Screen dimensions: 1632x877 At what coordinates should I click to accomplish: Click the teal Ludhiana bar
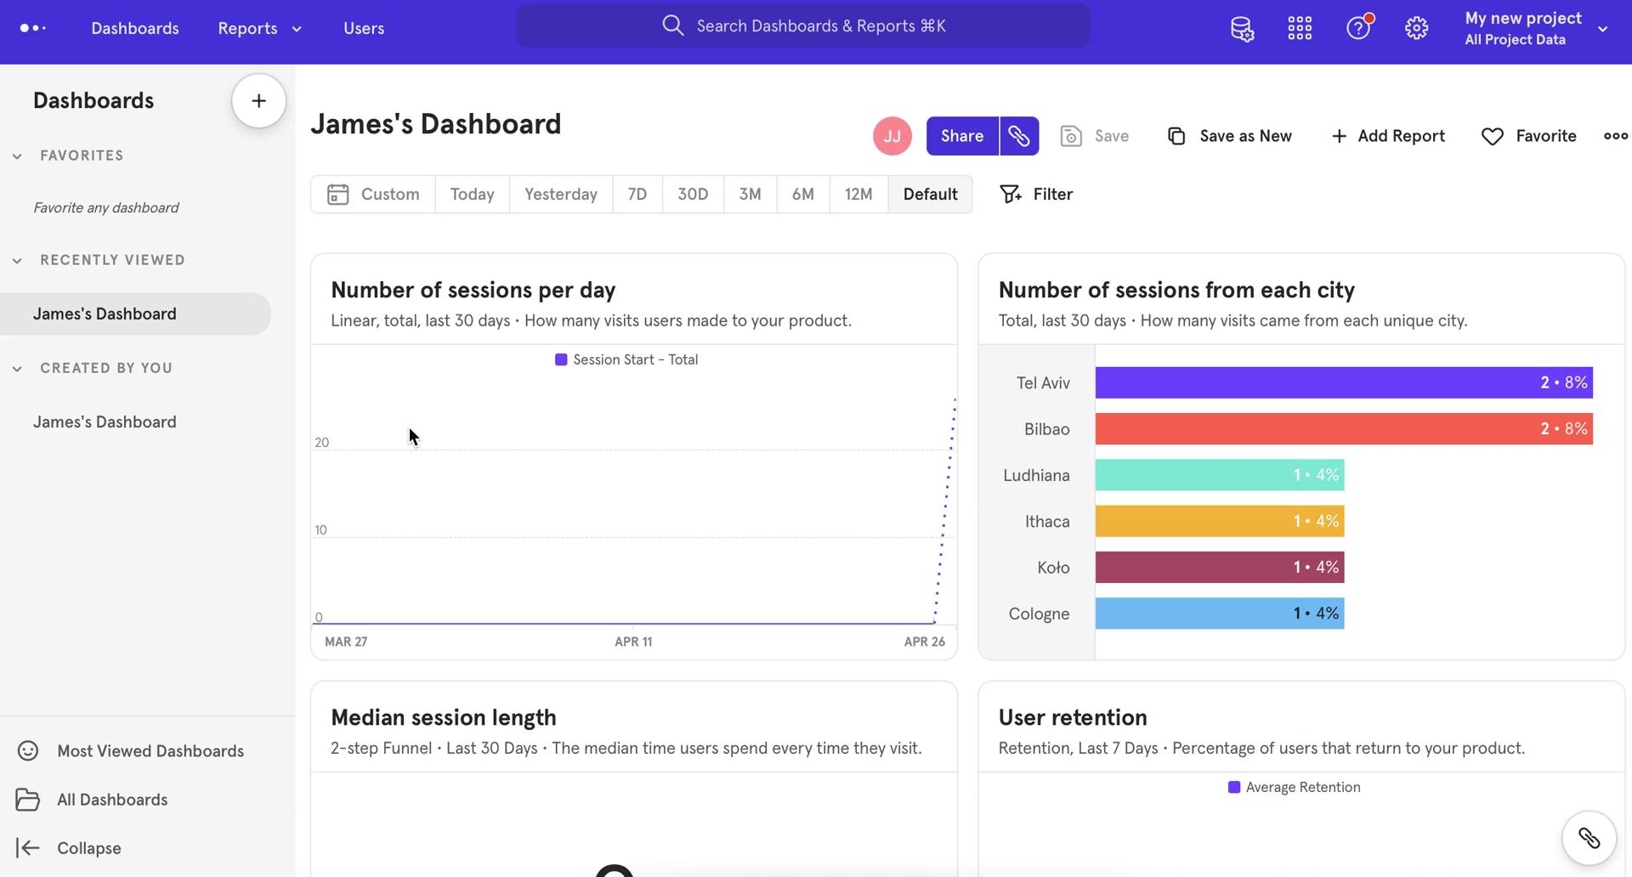point(1220,475)
